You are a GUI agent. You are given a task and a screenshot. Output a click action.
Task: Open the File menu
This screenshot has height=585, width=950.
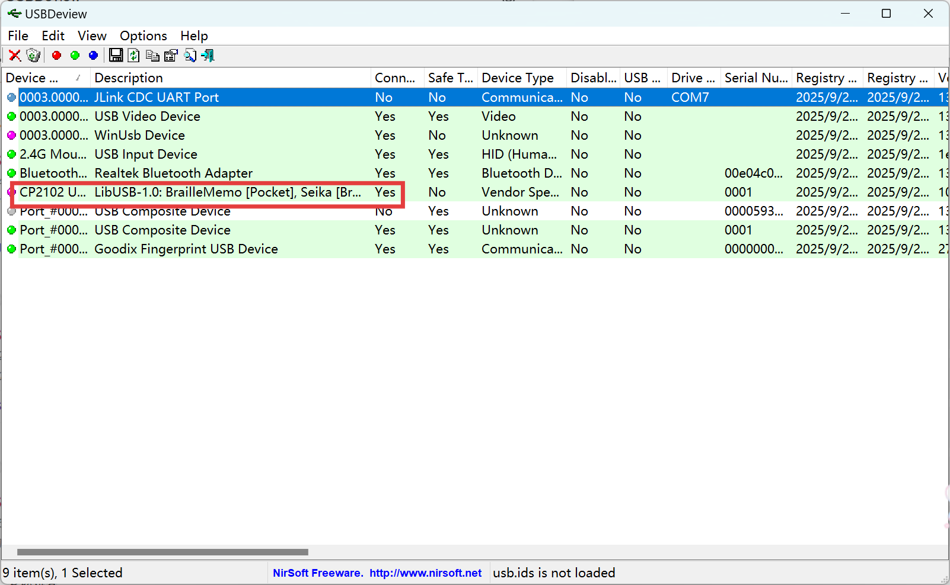[x=18, y=36]
